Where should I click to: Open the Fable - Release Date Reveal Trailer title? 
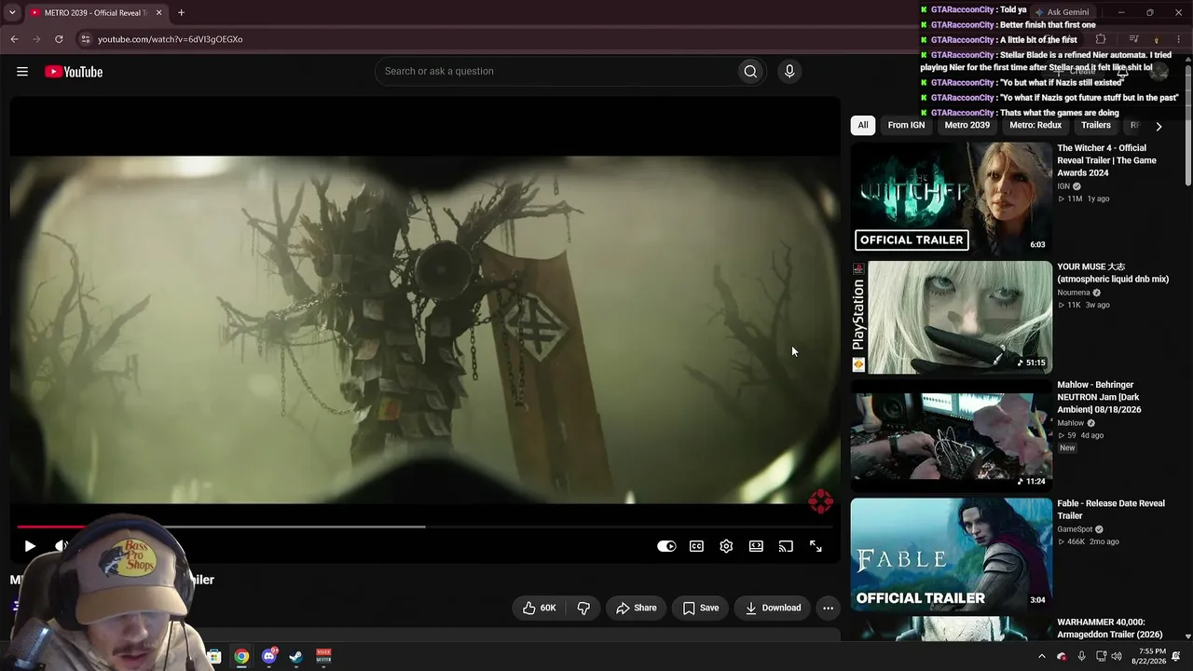(1111, 510)
